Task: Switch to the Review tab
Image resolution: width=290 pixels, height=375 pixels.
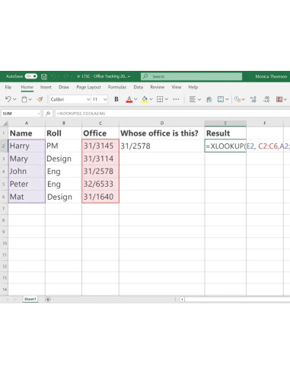Action: point(158,87)
